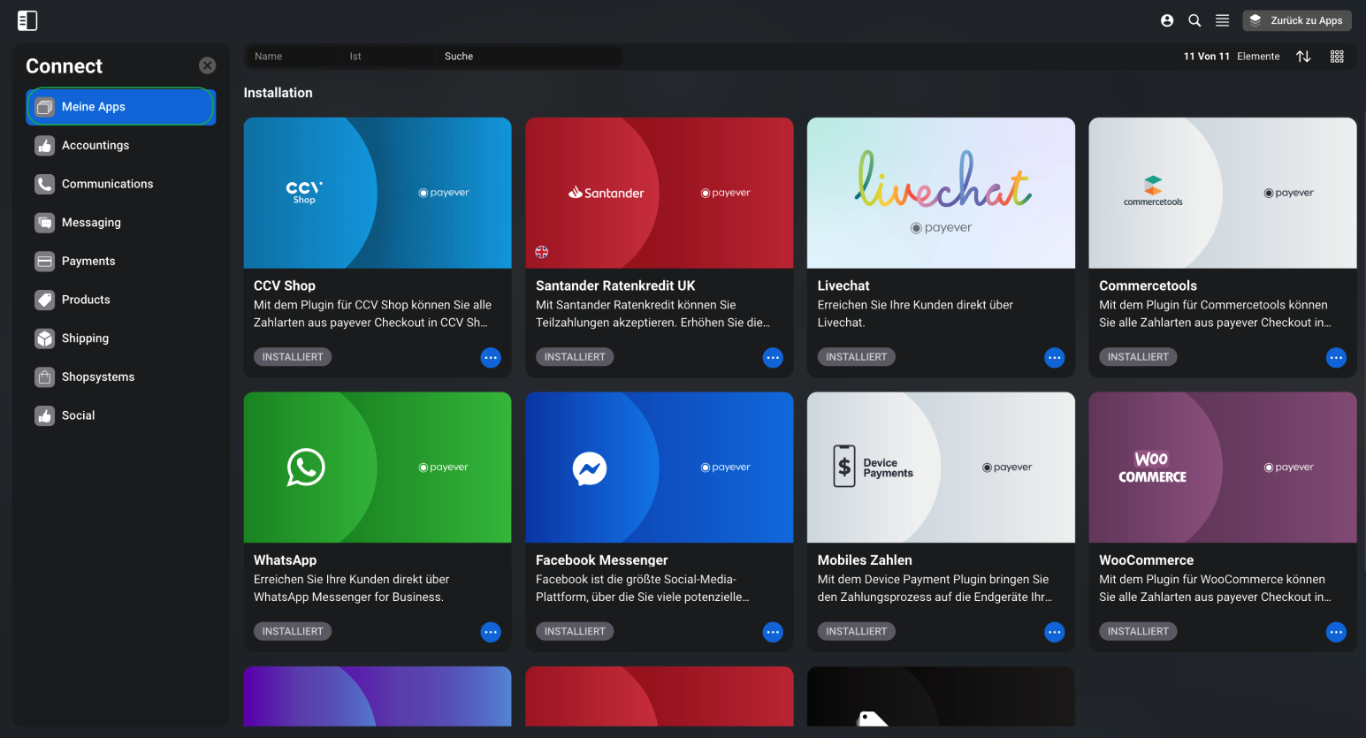Open the CCV Shop card thumbnail
1366x738 pixels.
pyautogui.click(x=378, y=193)
